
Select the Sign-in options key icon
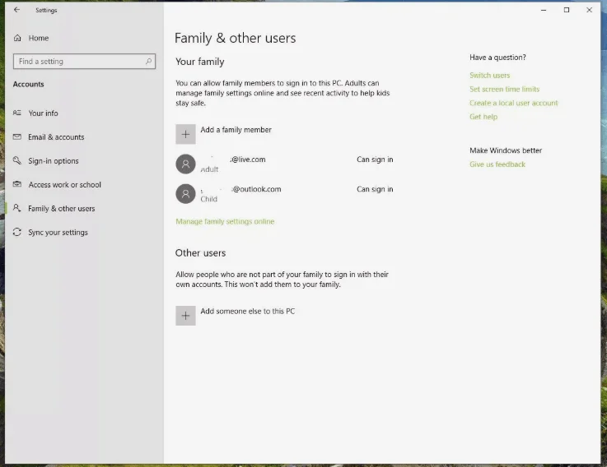click(17, 160)
